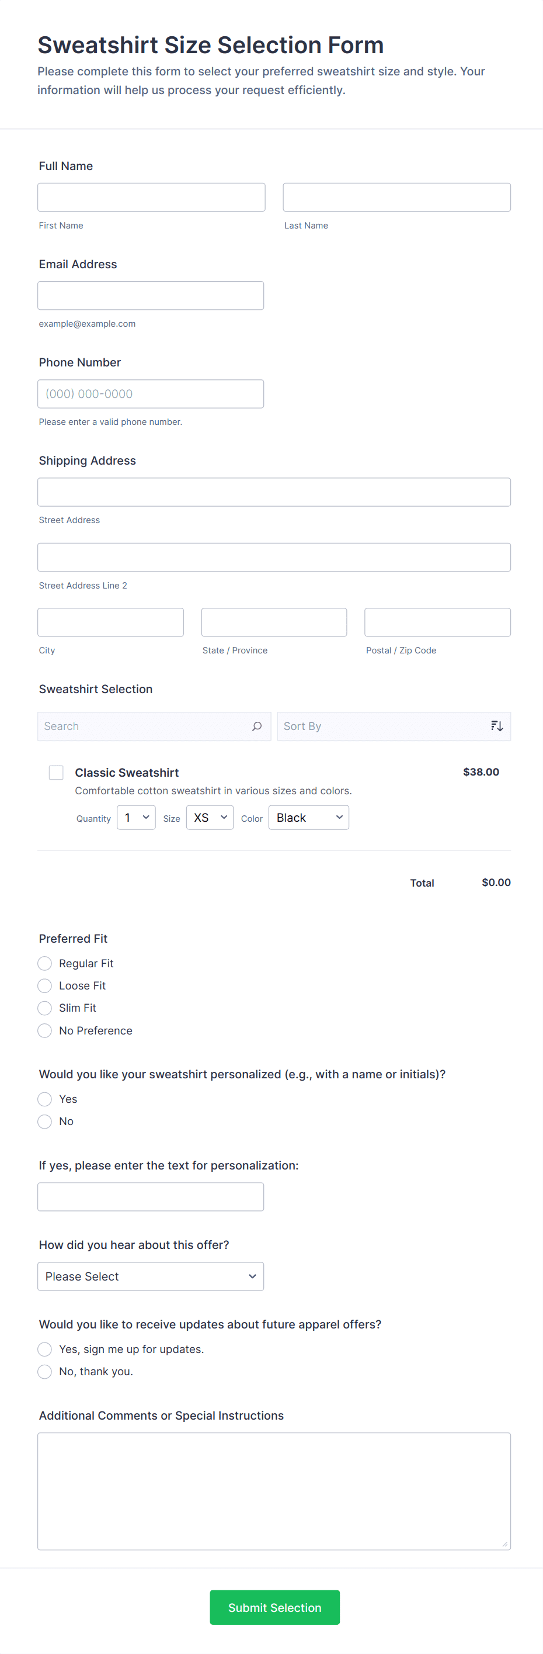Click the Additional Comments text area
This screenshot has height=1654, width=543.
coord(274,1491)
